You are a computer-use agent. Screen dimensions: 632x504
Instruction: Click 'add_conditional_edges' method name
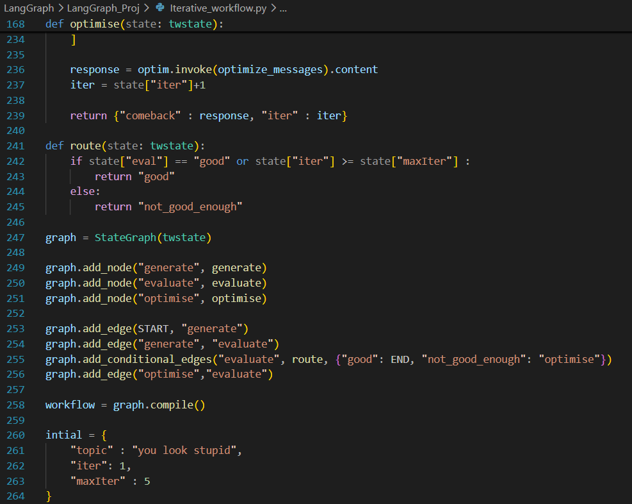pos(147,360)
